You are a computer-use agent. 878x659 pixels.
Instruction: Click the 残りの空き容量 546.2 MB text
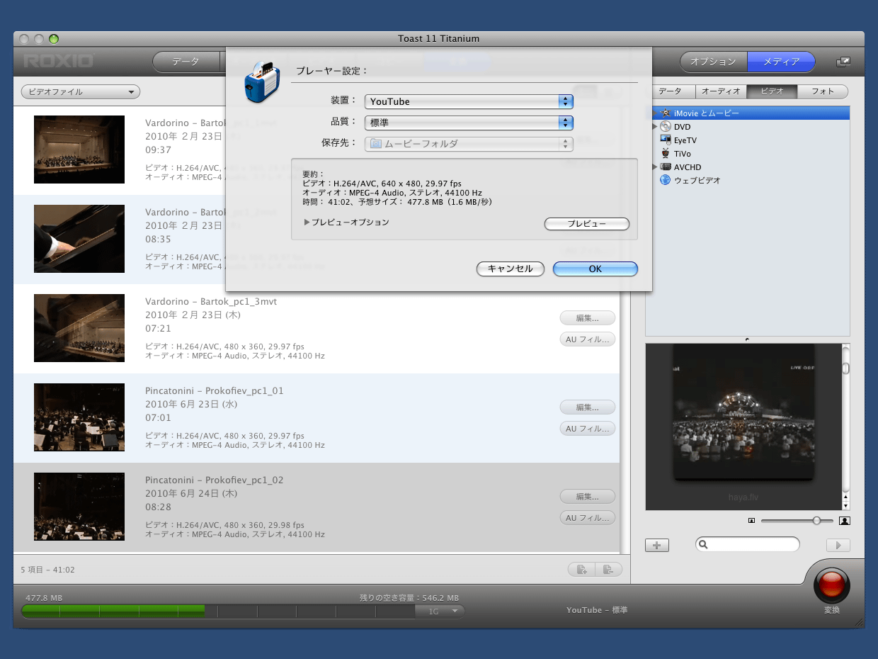coord(409,598)
